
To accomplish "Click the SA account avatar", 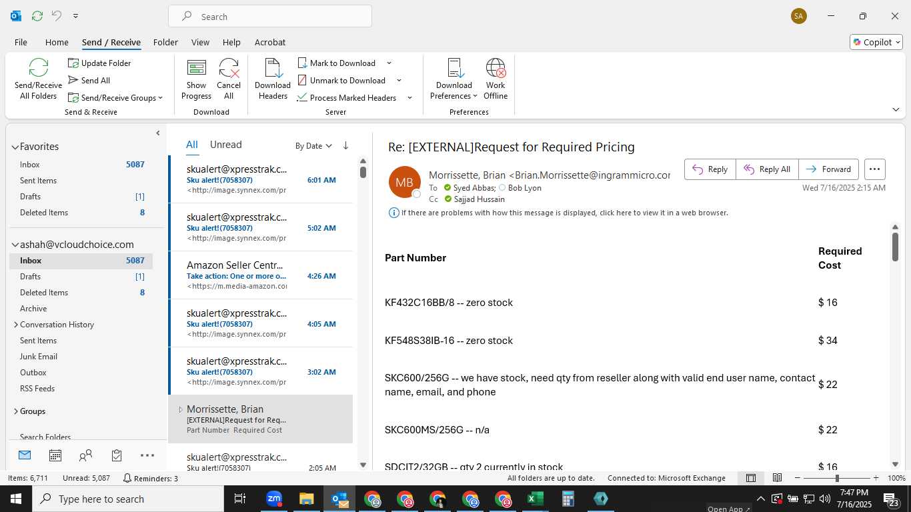I will click(799, 16).
